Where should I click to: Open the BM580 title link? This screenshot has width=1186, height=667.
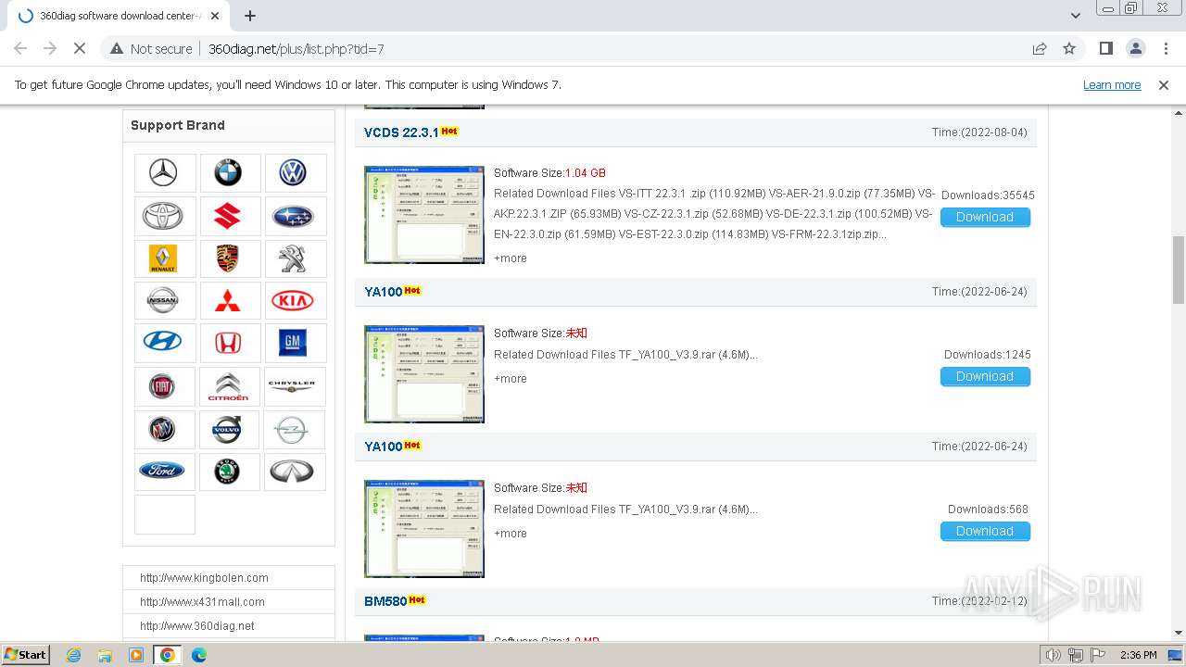click(x=385, y=601)
